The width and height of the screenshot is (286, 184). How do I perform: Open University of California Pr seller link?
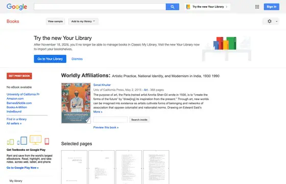23,94
